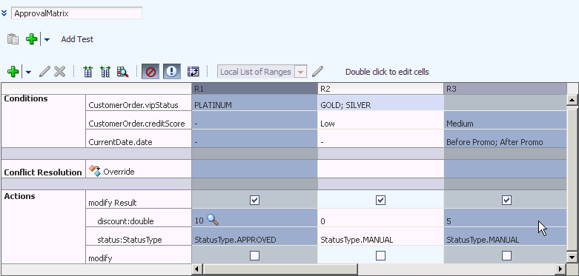Screen dimensions: 579x276
Task: Click the swap rows/columns icon
Action: click(193, 72)
